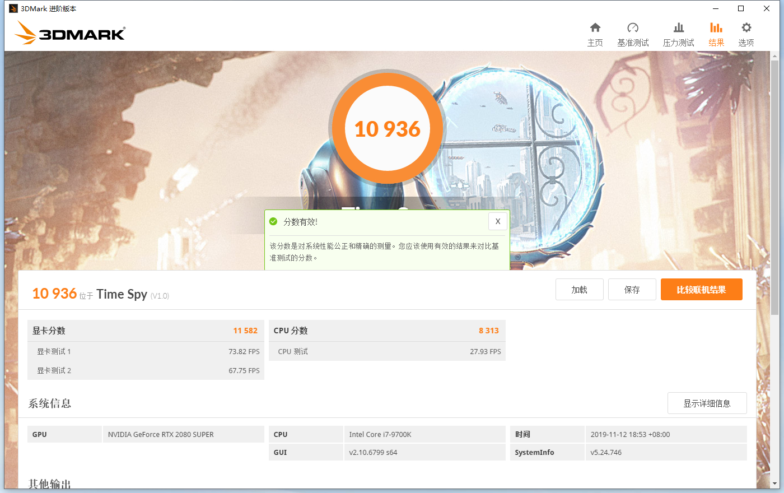Click the Time Spy title text
The image size is (784, 493).
122,294
